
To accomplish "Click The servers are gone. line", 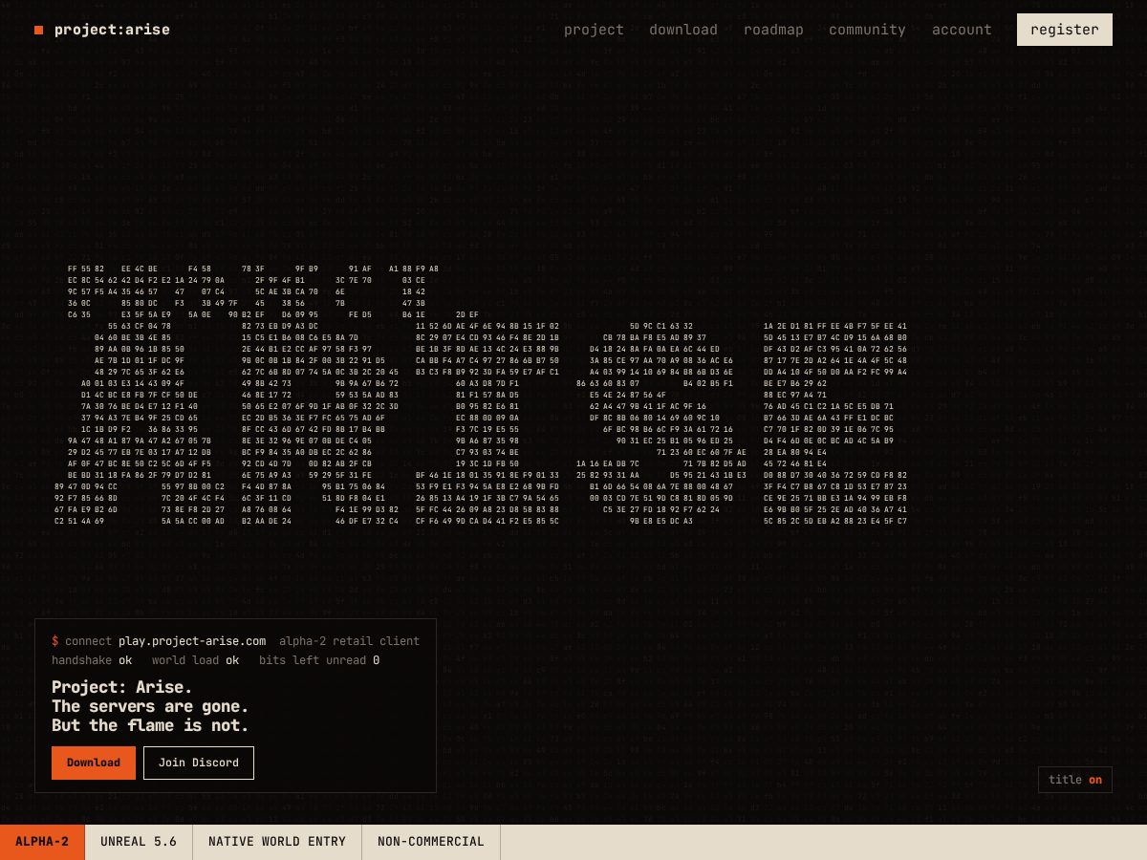I will coord(150,706).
